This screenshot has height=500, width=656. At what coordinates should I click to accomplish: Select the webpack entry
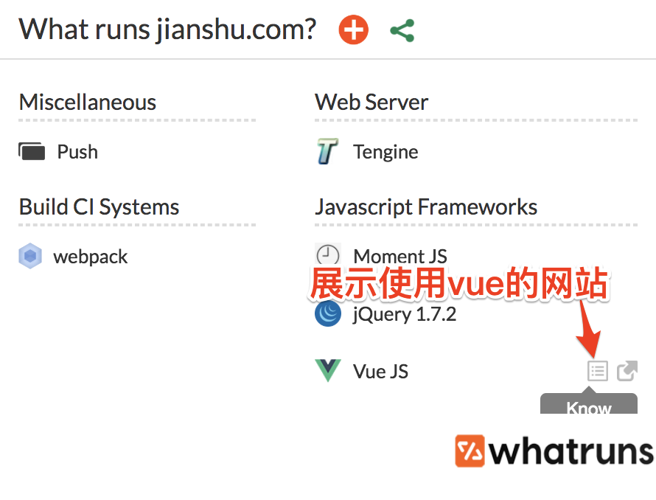click(x=73, y=257)
